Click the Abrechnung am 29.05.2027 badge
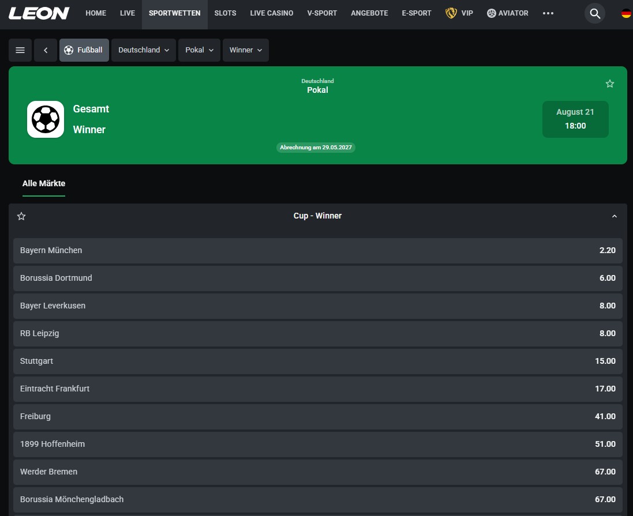Image resolution: width=633 pixels, height=516 pixels. coord(316,147)
